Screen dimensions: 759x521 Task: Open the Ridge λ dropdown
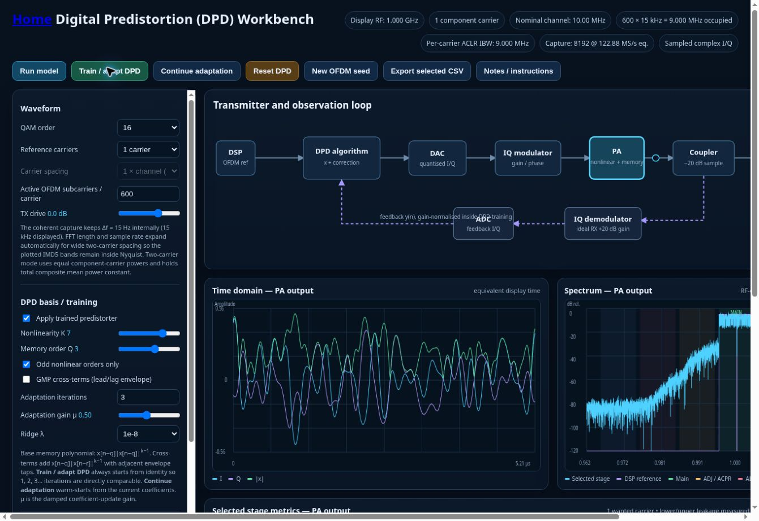click(x=148, y=434)
